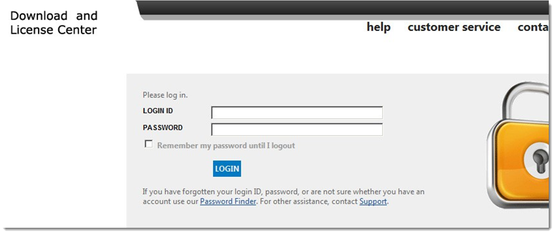The width and height of the screenshot is (555, 234).
Task: Open the help menu
Action: coord(378,27)
